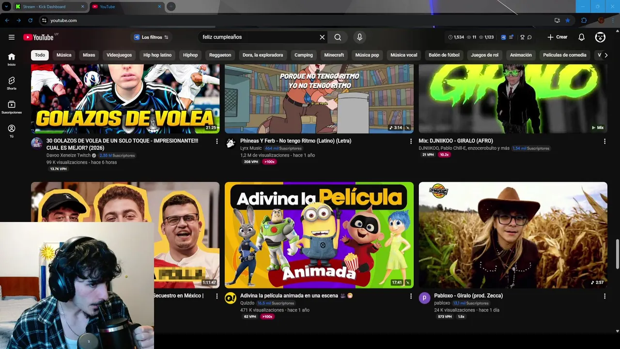The width and height of the screenshot is (620, 349).
Task: Close the YouTube browser tab
Action: coord(159,6)
